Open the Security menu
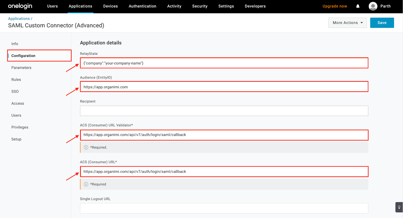This screenshot has width=403, height=218. [200, 6]
